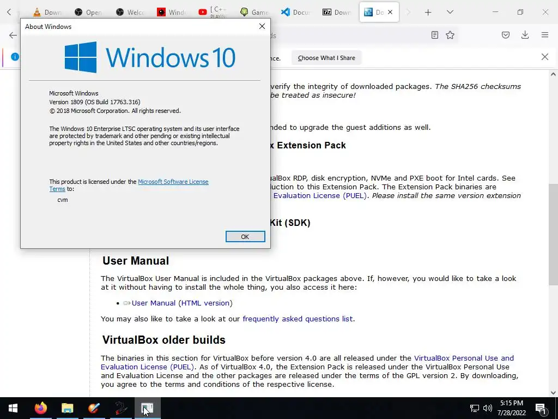Close the active VirtualBox tab
Viewport: 558px width, 419px height.
390,12
